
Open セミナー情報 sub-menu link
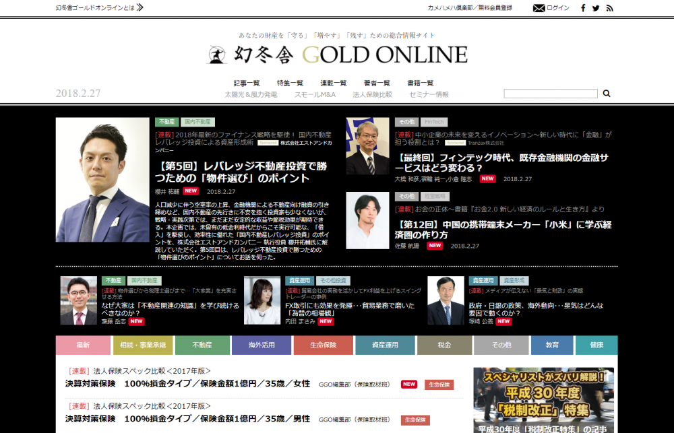[429, 94]
